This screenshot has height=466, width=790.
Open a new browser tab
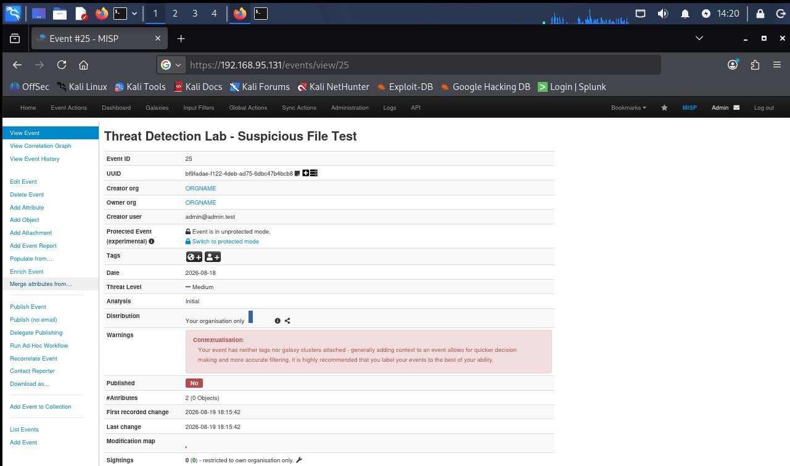tap(181, 38)
